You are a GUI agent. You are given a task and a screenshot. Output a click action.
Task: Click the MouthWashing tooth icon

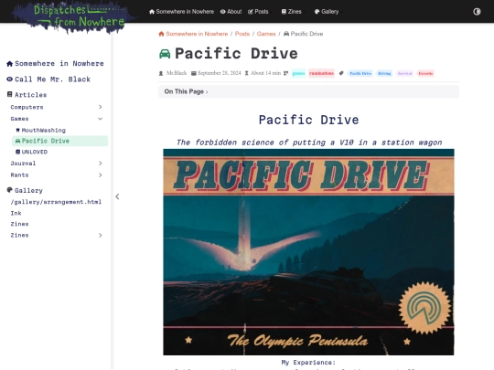(17, 130)
